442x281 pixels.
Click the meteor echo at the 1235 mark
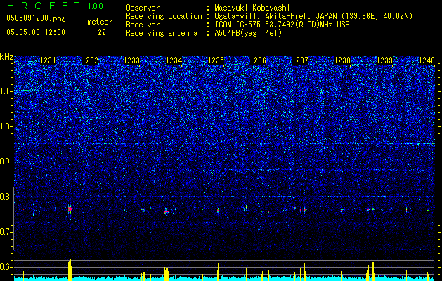point(218,211)
